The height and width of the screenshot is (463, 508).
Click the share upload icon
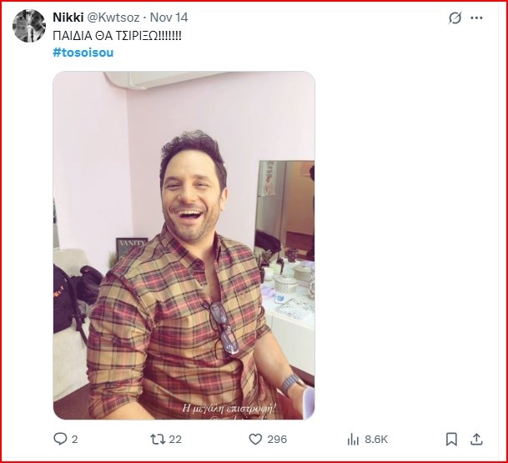[x=476, y=439]
